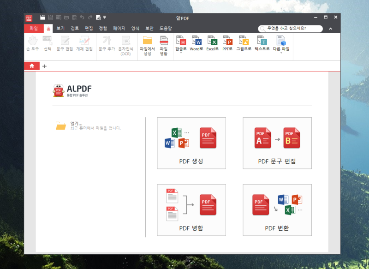
Task: Add a new tab with the plus button
Action: pos(44,66)
